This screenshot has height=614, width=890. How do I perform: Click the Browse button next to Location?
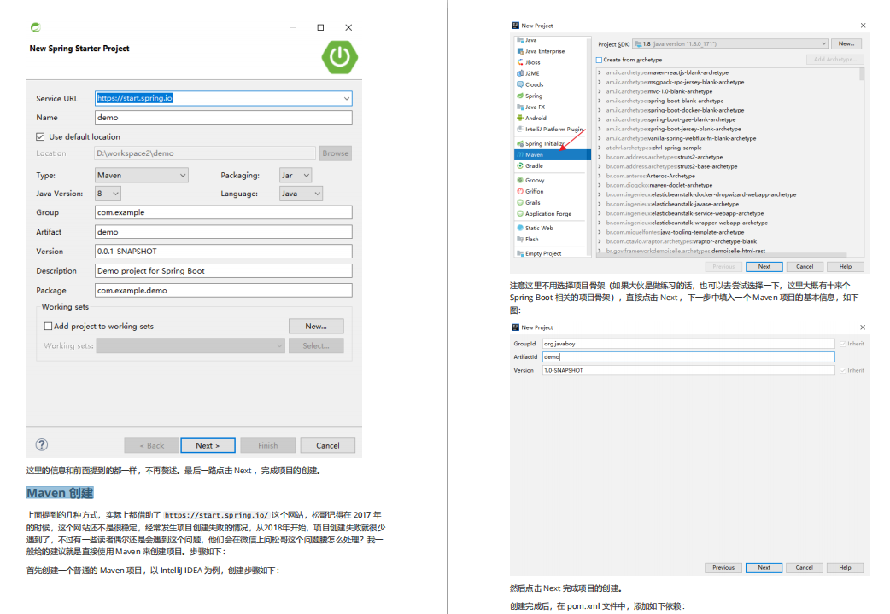pos(335,153)
